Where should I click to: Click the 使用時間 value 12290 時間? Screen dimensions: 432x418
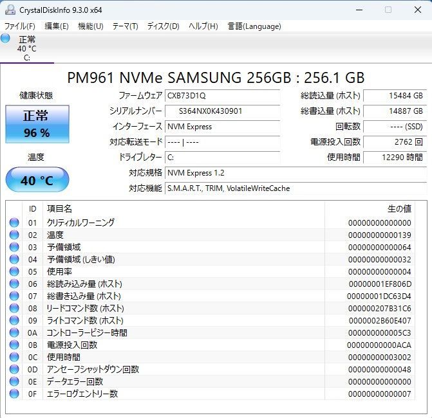tap(395, 158)
